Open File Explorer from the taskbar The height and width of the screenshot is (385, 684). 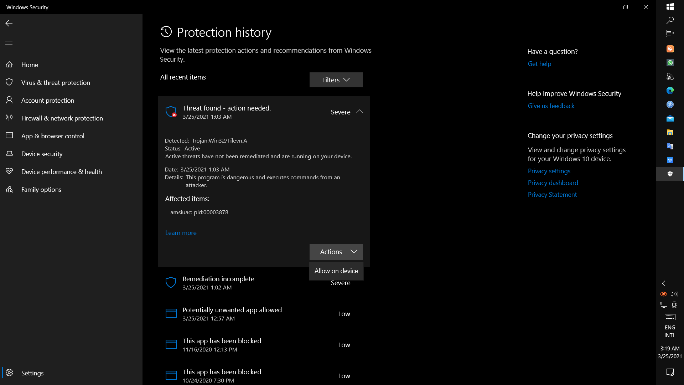click(670, 132)
